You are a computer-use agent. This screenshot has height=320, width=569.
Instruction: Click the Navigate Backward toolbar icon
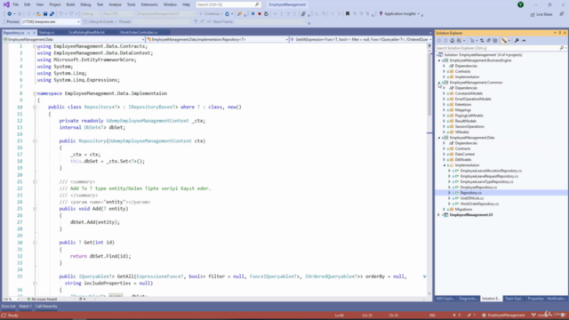point(10,14)
